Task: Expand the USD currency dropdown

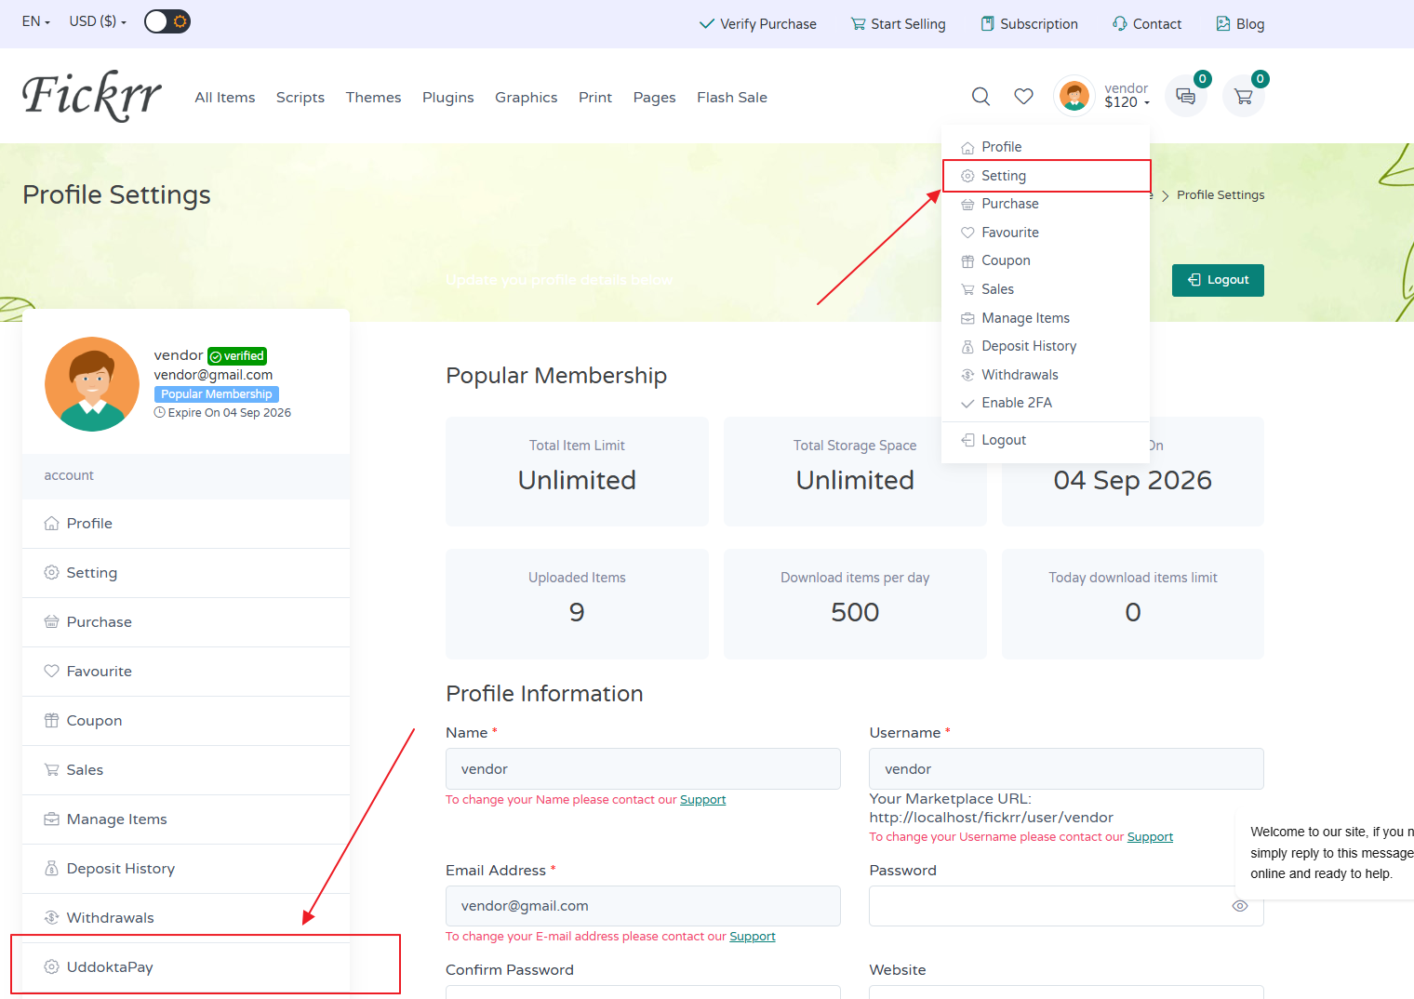Action: [x=97, y=20]
